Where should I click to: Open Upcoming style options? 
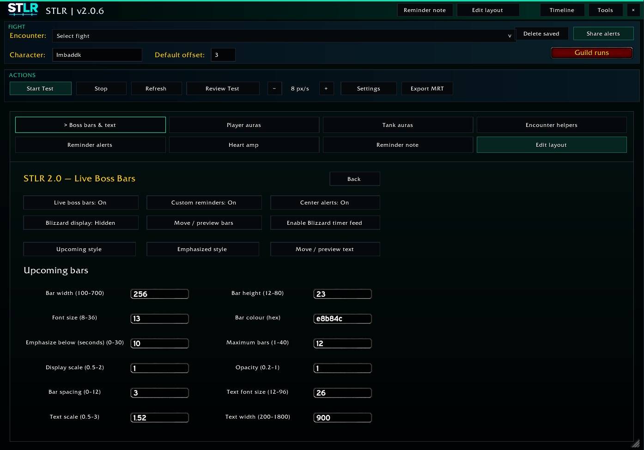79,249
